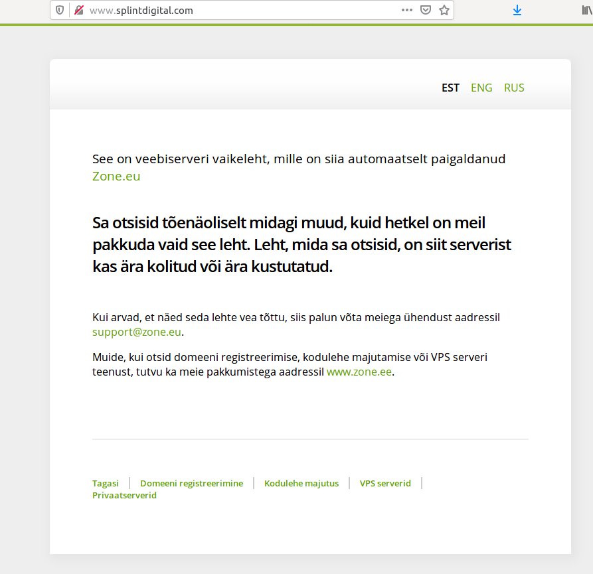This screenshot has height=574, width=593.
Task: Click the bold heading starting 'Sa otsisid tõenäoliselt'
Action: tap(301, 245)
